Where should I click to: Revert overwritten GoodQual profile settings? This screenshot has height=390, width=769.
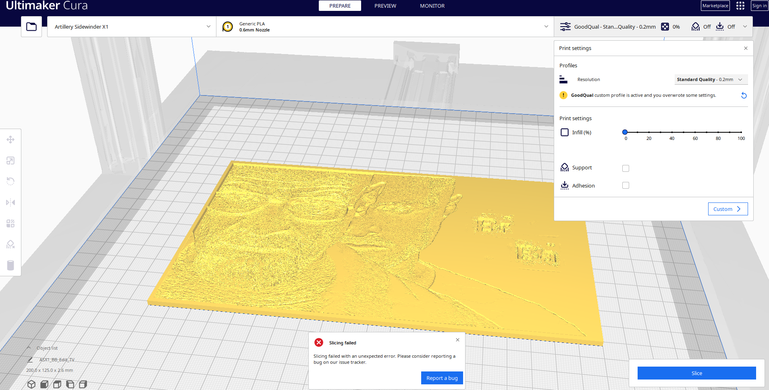point(744,95)
